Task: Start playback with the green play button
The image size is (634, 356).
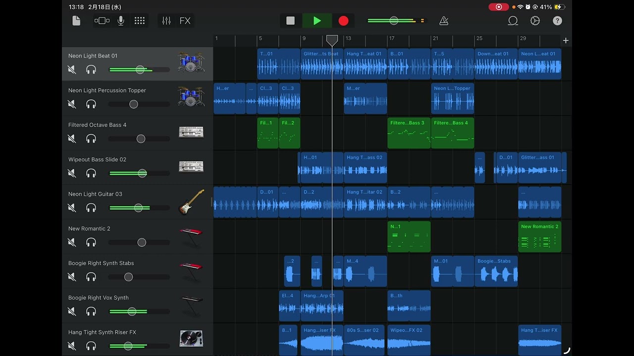Action: pyautogui.click(x=317, y=21)
